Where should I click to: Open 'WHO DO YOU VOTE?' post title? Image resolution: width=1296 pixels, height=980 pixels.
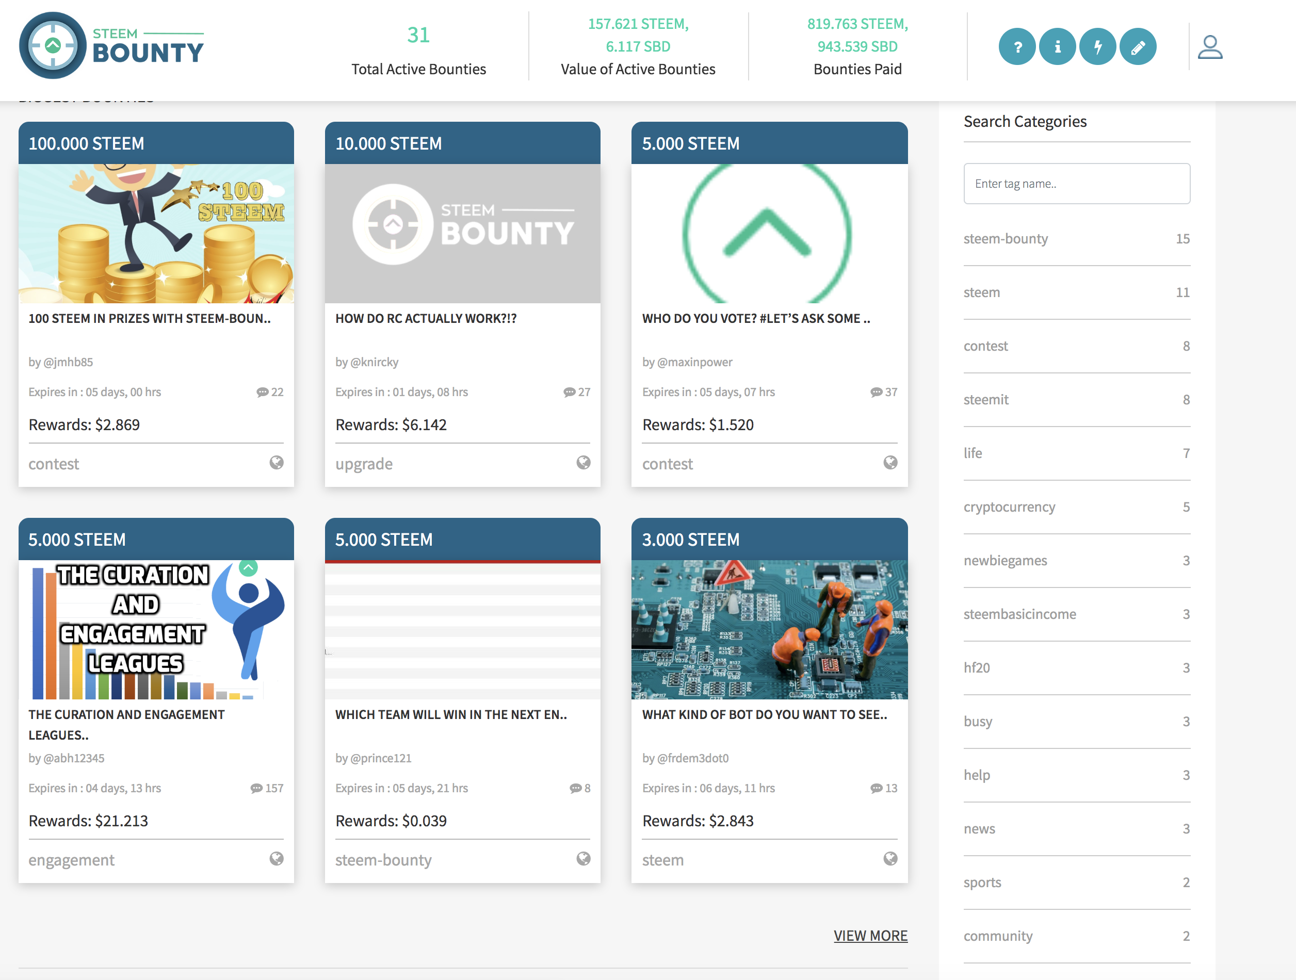pos(756,319)
